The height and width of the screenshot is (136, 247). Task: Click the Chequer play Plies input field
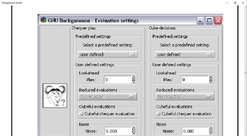pyautogui.click(x=118, y=80)
